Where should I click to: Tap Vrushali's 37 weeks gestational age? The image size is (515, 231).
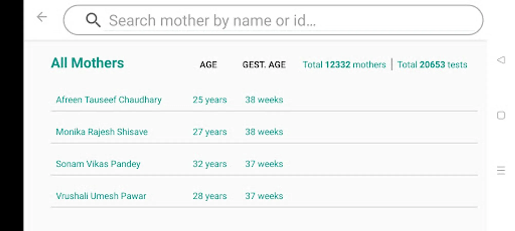(x=264, y=196)
